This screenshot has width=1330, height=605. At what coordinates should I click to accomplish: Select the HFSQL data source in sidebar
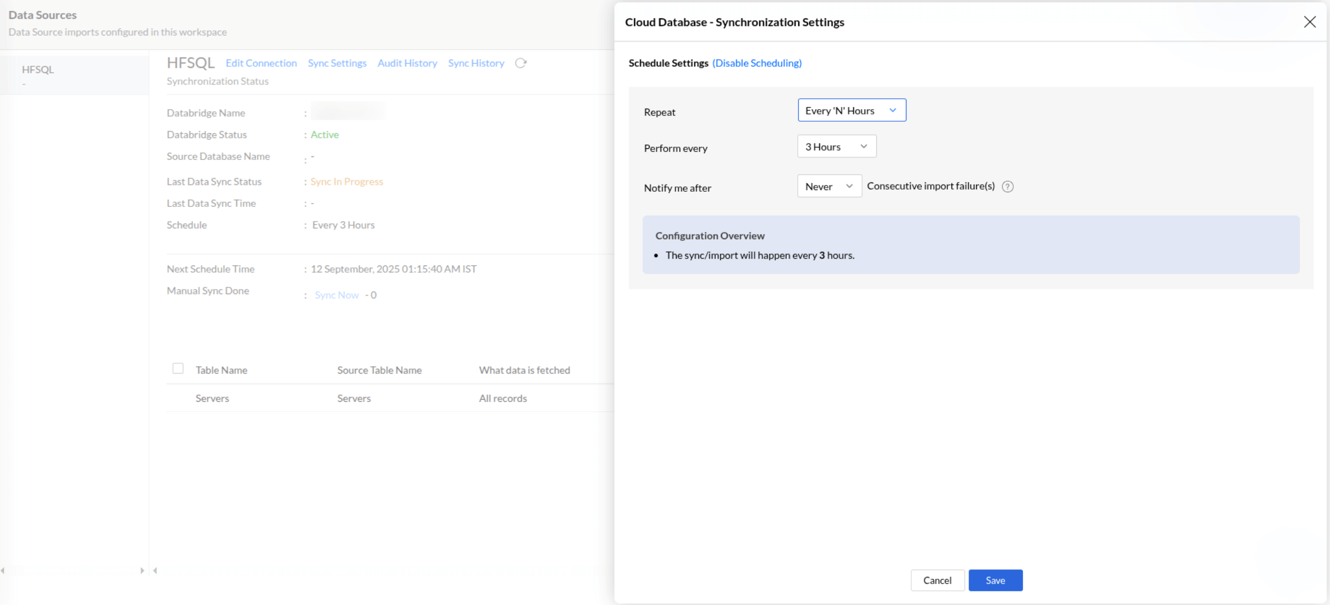pyautogui.click(x=38, y=69)
